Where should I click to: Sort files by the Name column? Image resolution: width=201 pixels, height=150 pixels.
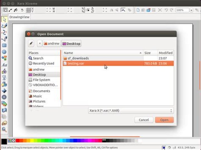point(103,53)
